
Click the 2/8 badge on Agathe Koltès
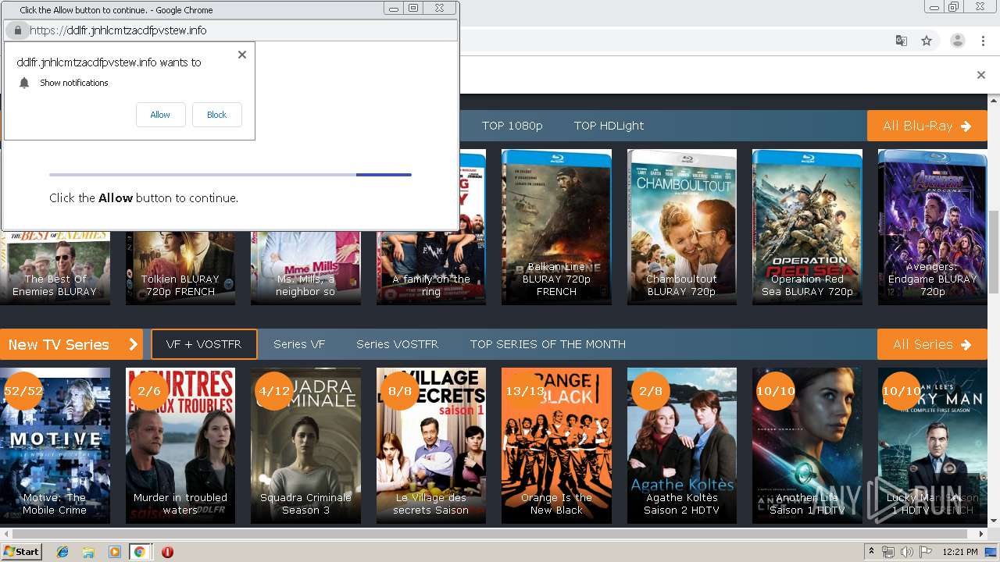click(651, 391)
